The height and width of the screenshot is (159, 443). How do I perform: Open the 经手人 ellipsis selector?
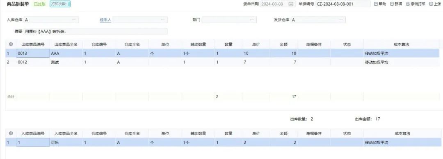(x=163, y=20)
